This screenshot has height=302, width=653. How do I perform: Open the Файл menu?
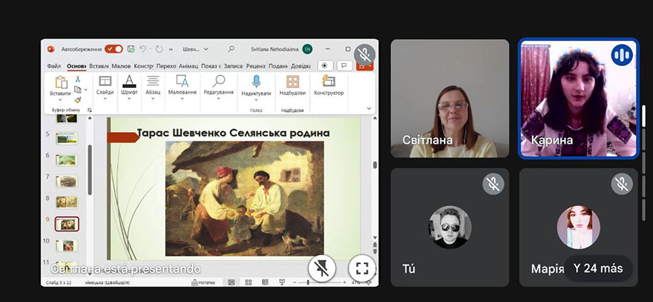(x=54, y=66)
